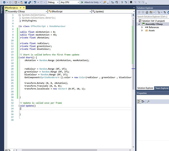Click the greyed Navigate Forward icon
This screenshot has width=169, height=151.
[10, 2]
